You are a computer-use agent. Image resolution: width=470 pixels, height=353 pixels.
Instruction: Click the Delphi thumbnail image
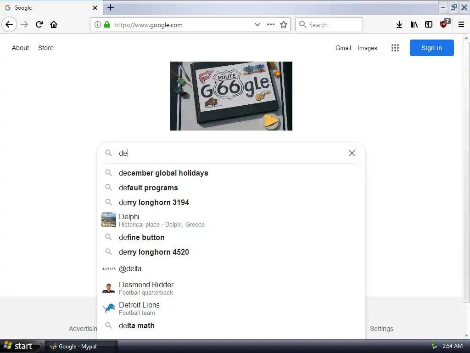(108, 220)
